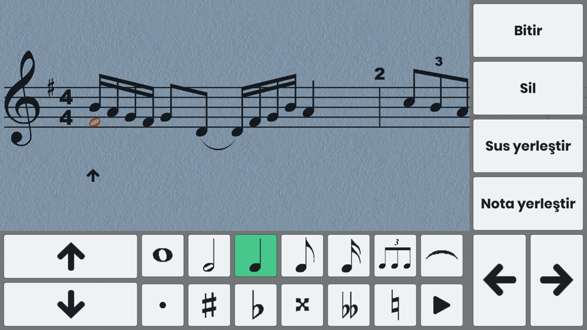
Task: Move cursor to the next position
Action: [x=556, y=280]
